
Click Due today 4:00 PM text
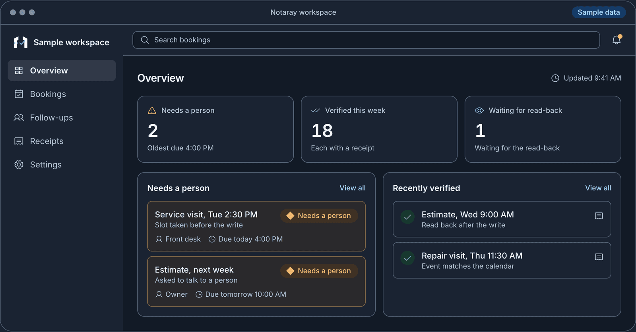250,239
